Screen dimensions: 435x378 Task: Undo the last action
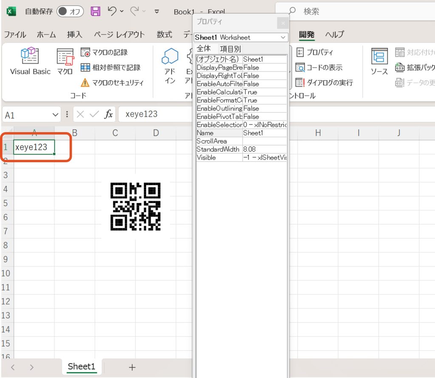[x=112, y=11]
